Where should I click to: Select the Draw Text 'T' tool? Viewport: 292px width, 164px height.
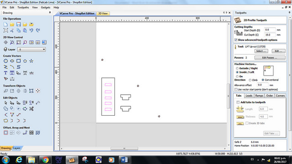(x=5, y=73)
